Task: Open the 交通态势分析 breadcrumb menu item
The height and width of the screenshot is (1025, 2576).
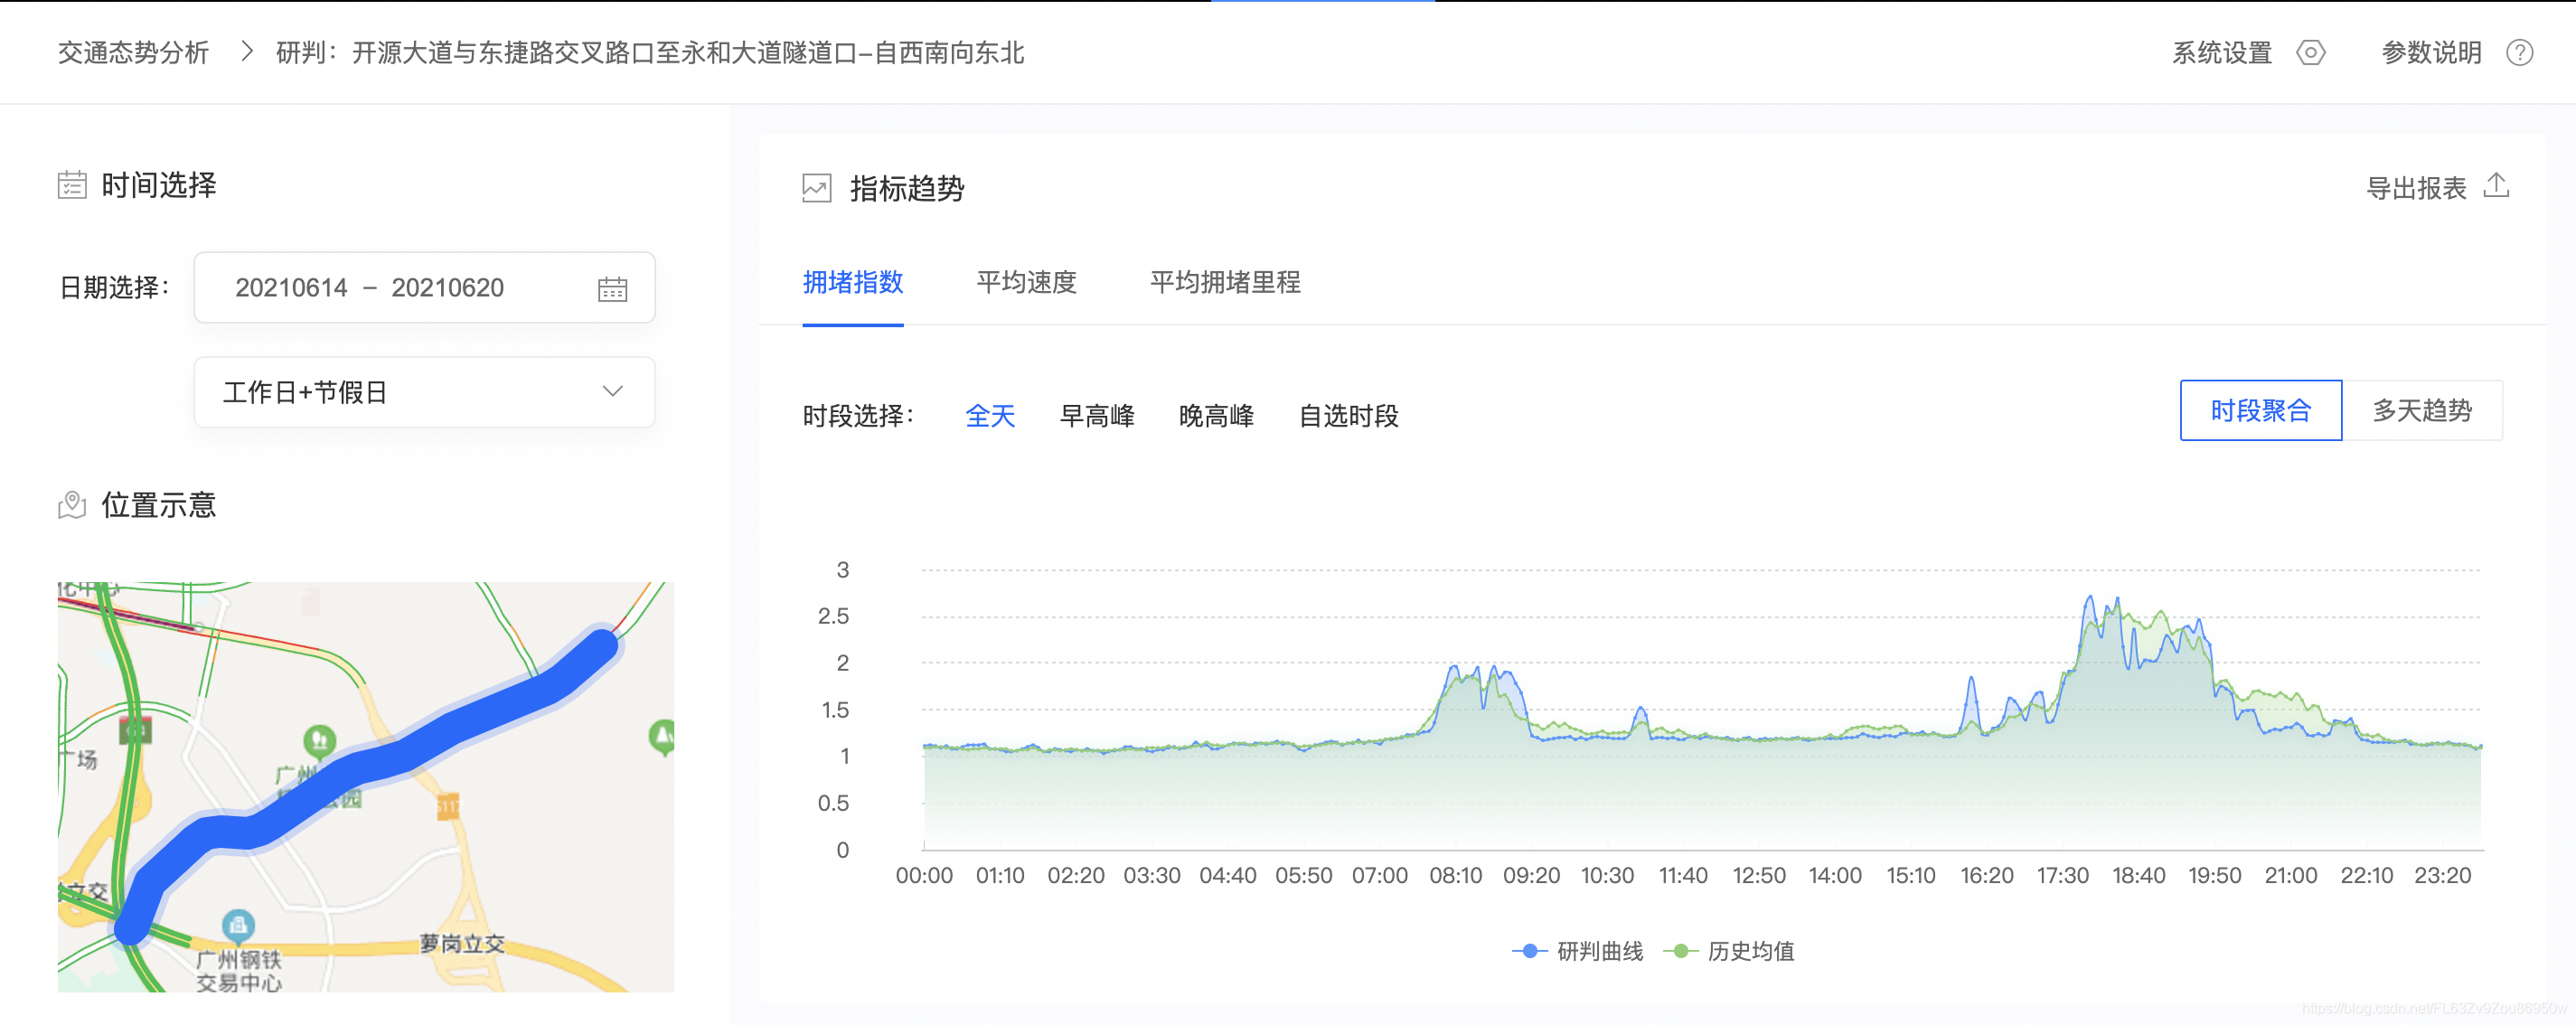Action: click(132, 54)
